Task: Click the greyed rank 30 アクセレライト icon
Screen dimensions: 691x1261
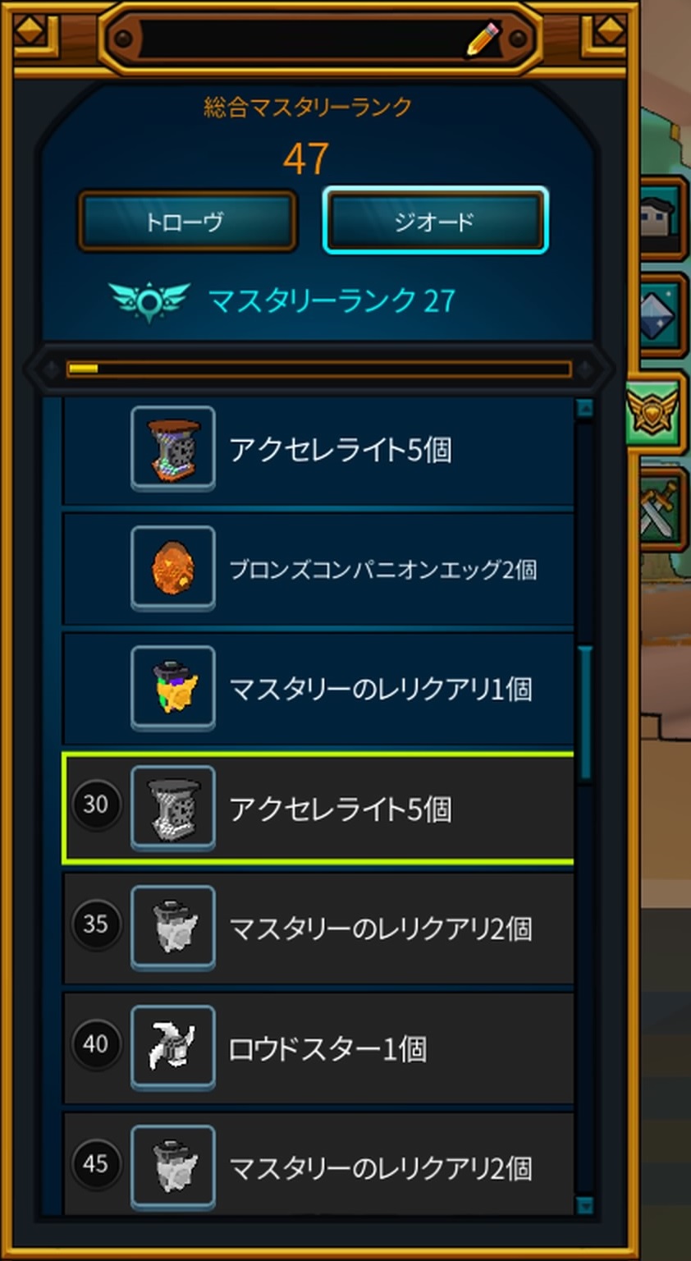Action: pyautogui.click(x=173, y=809)
